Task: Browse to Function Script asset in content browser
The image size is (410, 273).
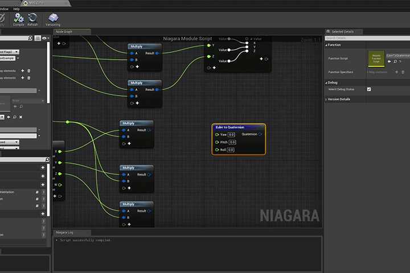Action: (x=395, y=61)
